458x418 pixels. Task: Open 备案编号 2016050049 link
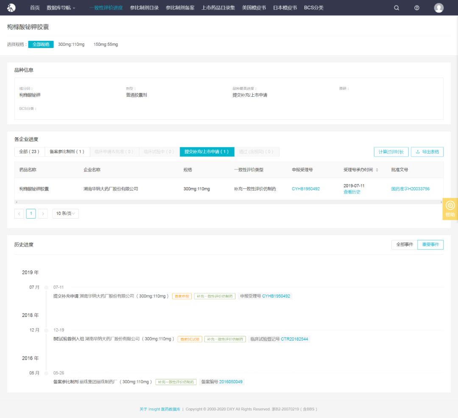[231, 382]
